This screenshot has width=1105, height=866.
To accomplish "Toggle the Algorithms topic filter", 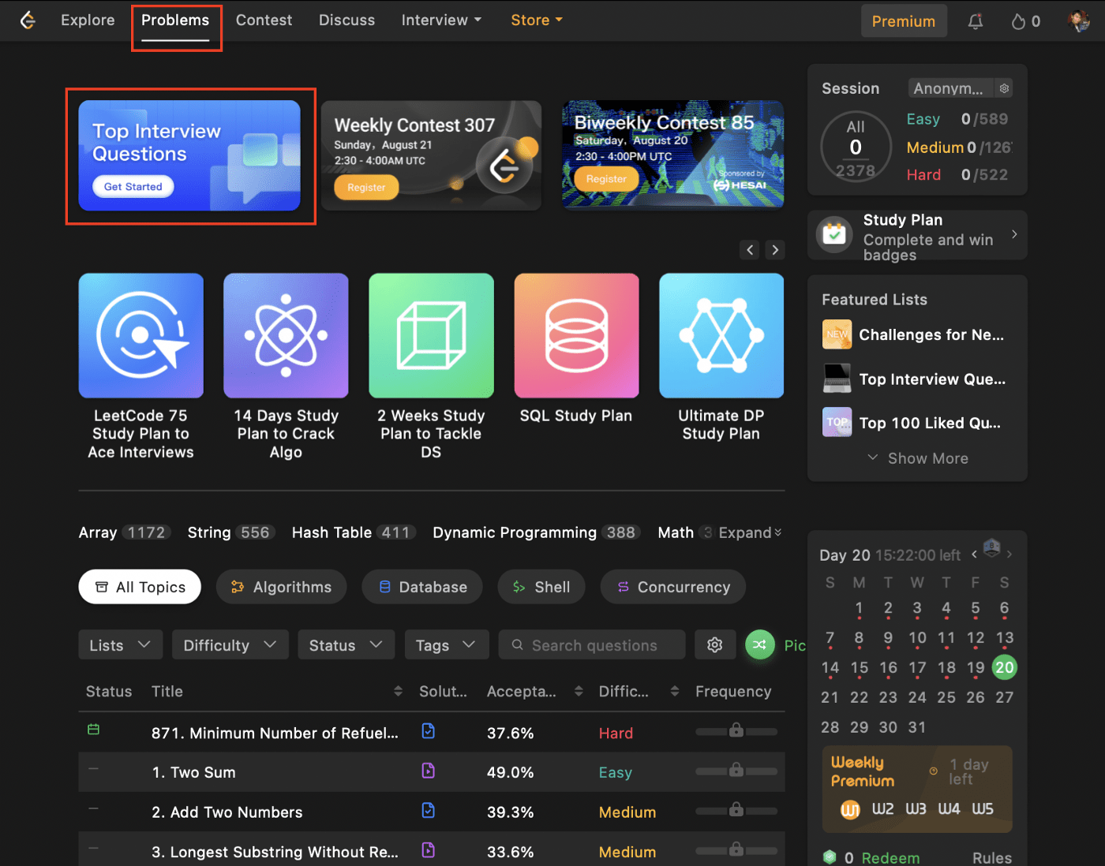I will [281, 587].
